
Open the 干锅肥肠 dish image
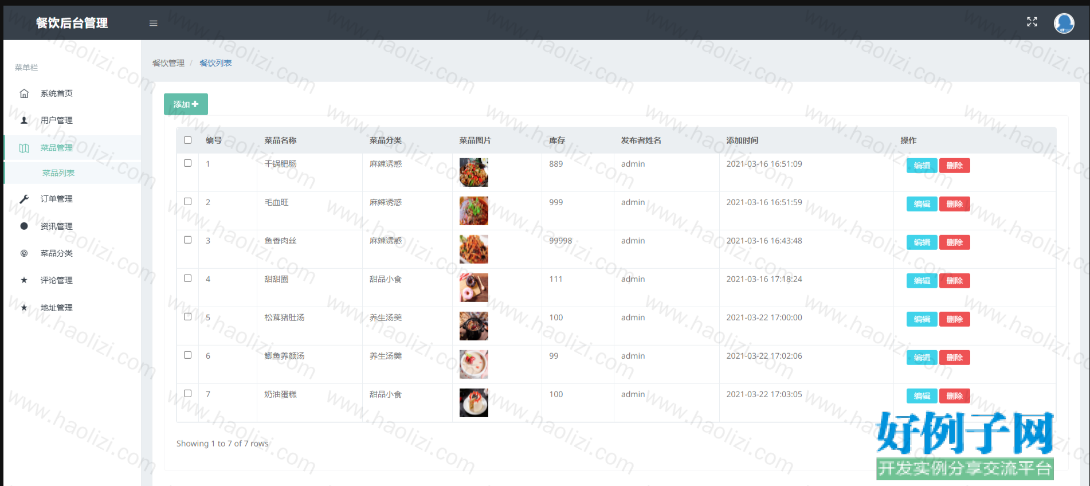pos(474,173)
